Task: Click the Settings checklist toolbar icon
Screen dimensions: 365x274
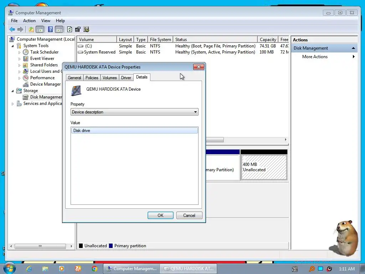Action: tap(86, 29)
